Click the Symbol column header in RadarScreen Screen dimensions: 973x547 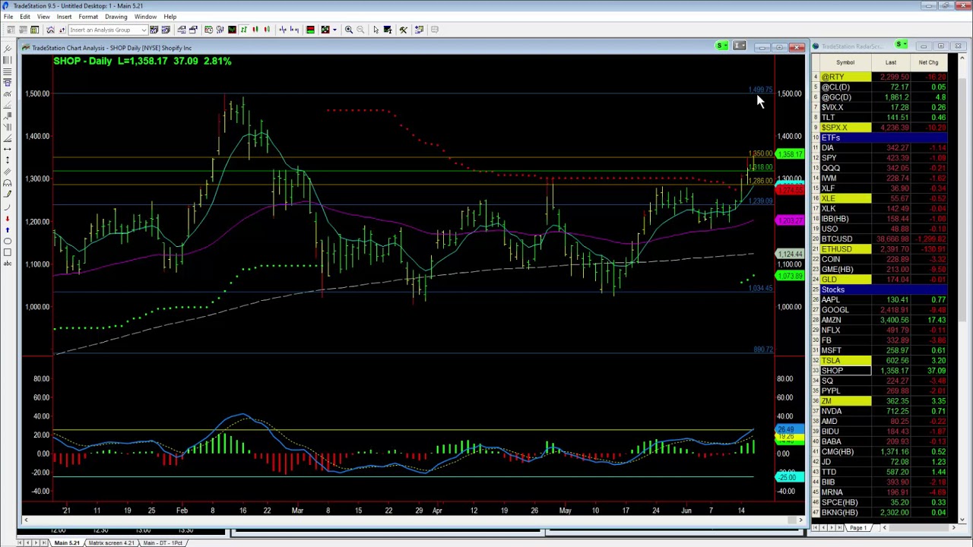[x=845, y=62]
